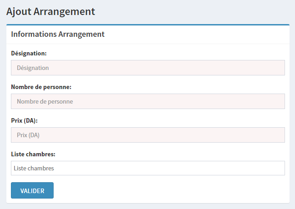The image size is (295, 209).
Task: Click the "Ajout Arrangement" page title
Action: 51,11
